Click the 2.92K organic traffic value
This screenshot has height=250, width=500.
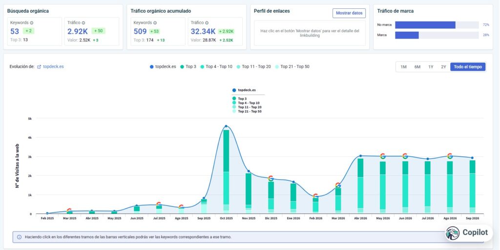tap(78, 31)
